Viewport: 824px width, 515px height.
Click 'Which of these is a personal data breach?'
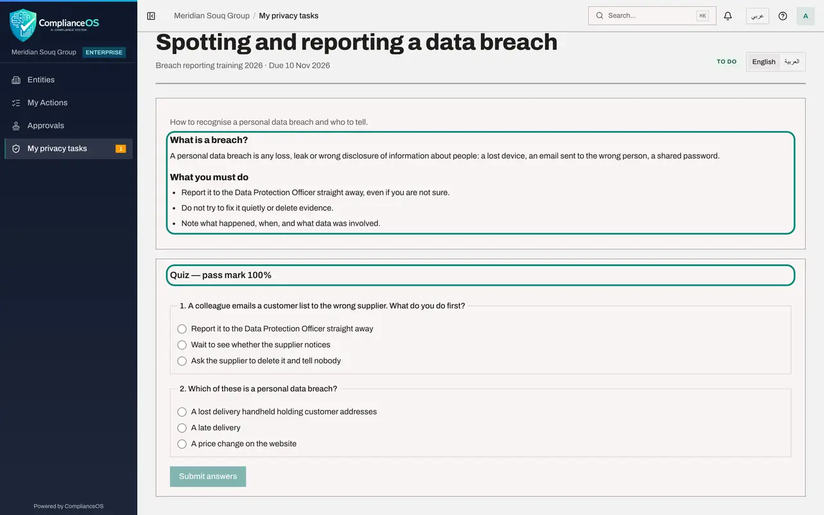coord(259,389)
